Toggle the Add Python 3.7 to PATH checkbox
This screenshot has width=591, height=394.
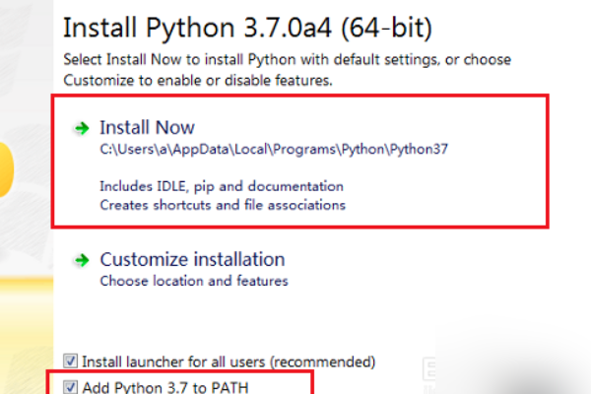[x=70, y=387]
